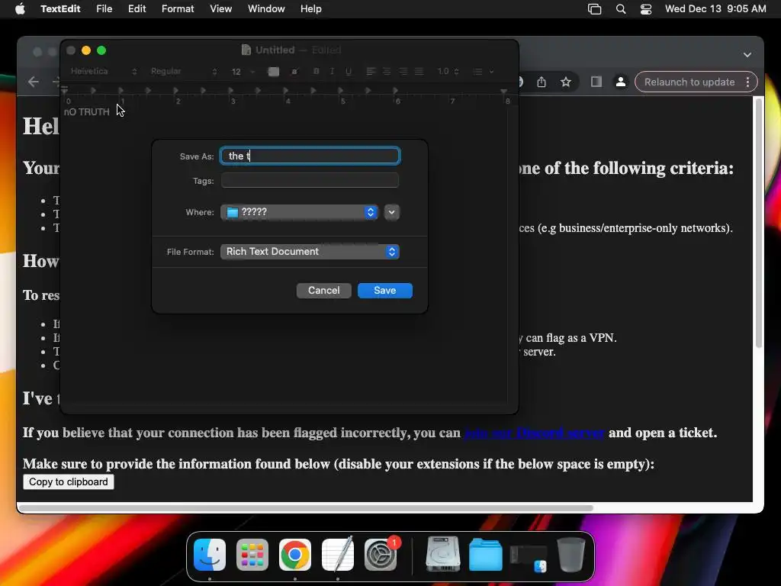
Task: Open the View menu
Action: [x=220, y=9]
